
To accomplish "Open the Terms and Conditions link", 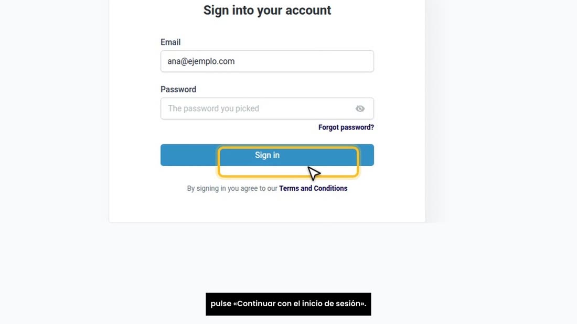I will (x=313, y=188).
